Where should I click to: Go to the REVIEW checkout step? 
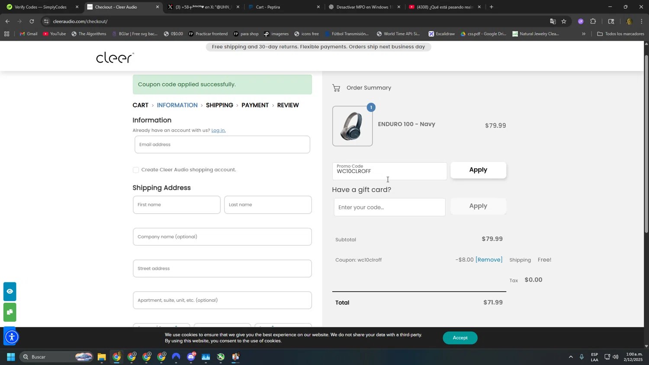[288, 105]
